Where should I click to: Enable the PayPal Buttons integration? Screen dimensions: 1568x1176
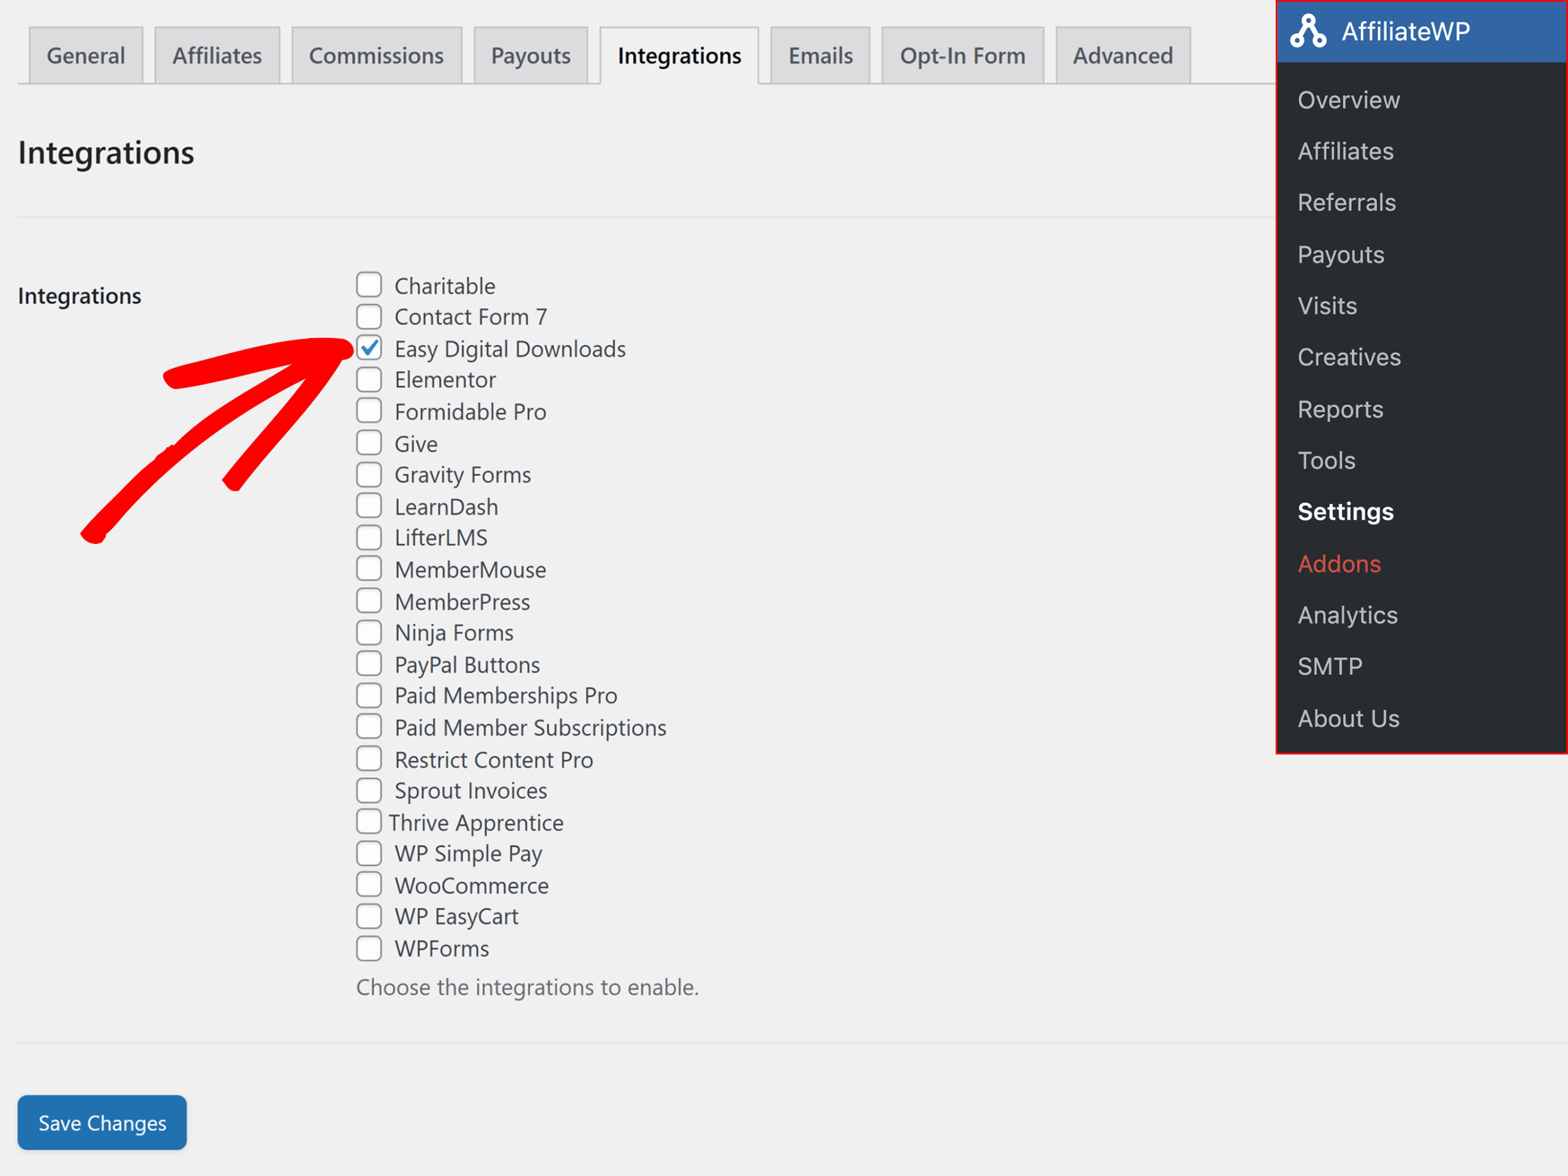(369, 663)
